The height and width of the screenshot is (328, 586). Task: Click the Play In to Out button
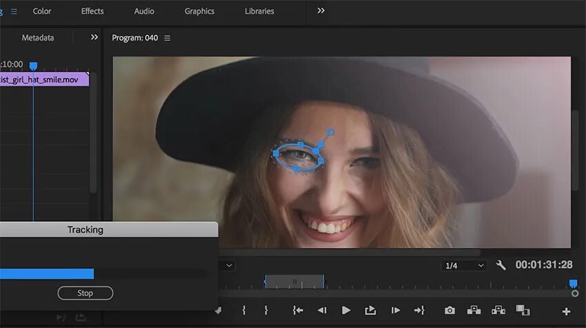click(x=370, y=311)
